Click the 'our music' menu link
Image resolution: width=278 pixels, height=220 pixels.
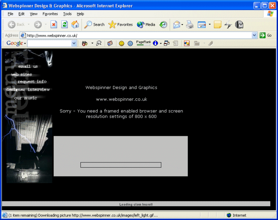[26, 98]
